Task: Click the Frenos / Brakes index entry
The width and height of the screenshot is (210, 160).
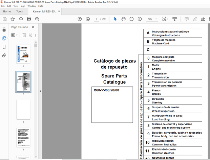Action: (x=173, y=92)
